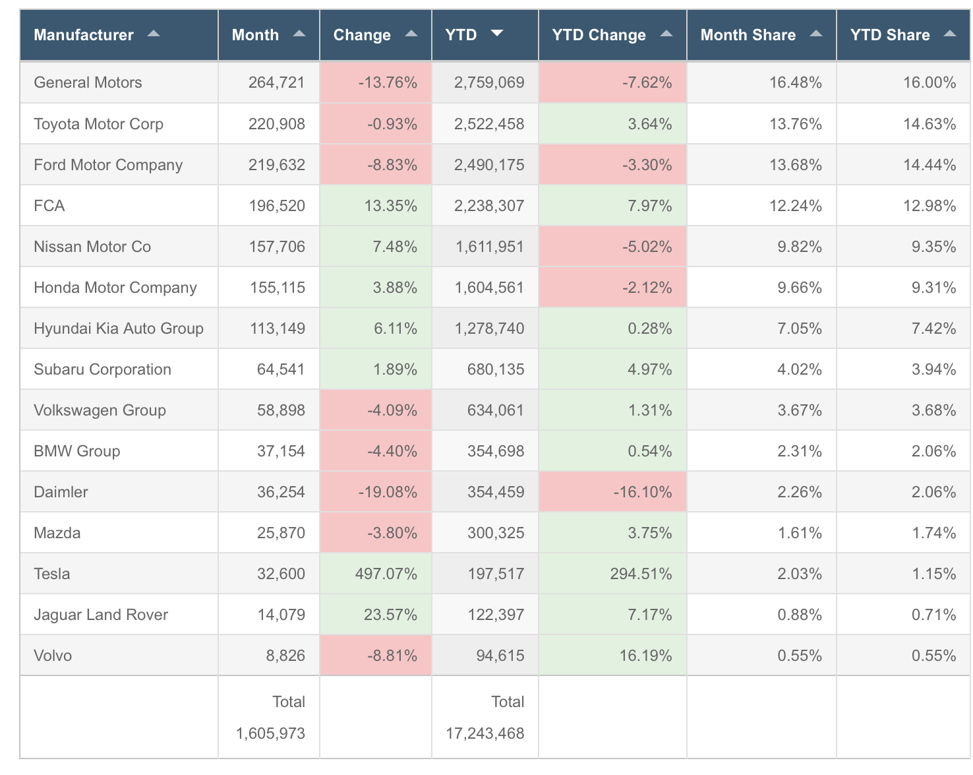973x775 pixels.
Task: Click the -7.62% YTD change cell
Action: point(613,82)
